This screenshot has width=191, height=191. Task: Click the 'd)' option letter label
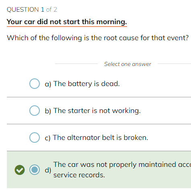coord(48,170)
